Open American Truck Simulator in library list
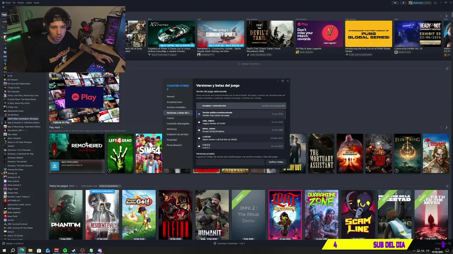 pyautogui.click(x=19, y=150)
